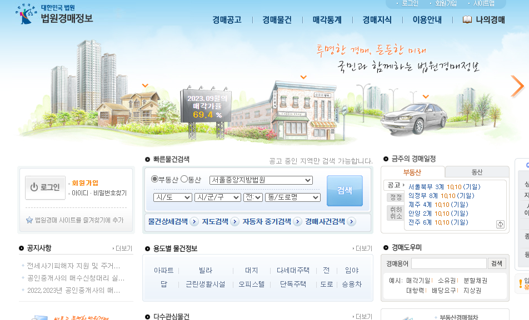Image resolution: width=529 pixels, height=320 pixels.
Task: Click the top 로그인 link
Action: (410, 3)
